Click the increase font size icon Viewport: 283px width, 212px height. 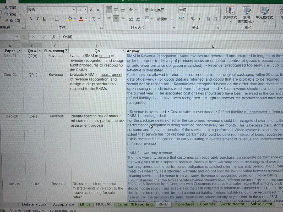(x=91, y=10)
